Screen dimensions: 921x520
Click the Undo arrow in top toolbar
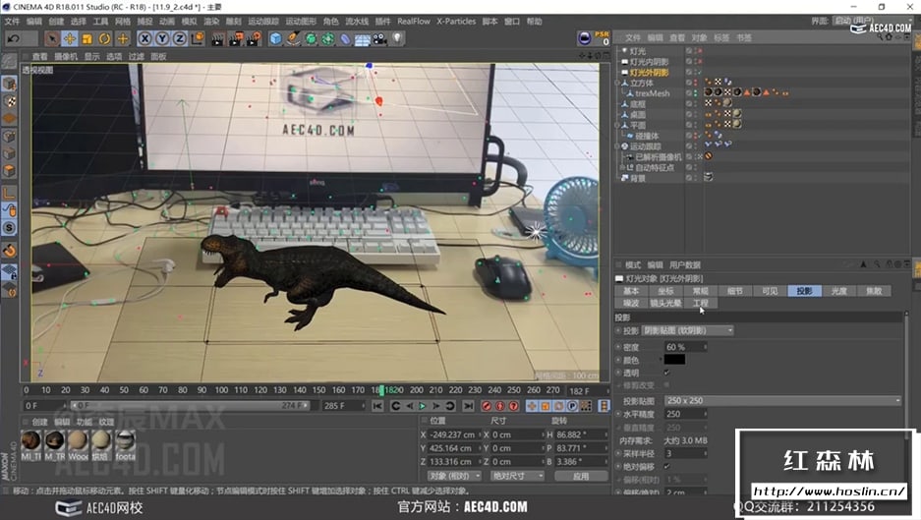click(x=14, y=38)
